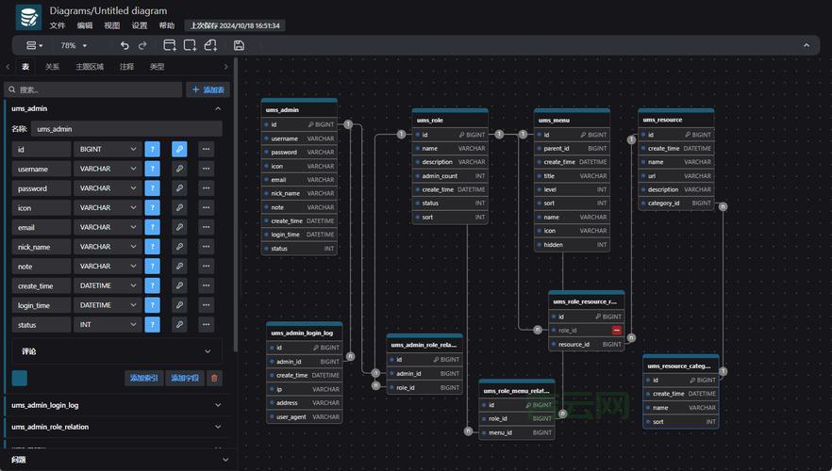Toggle nullable for password field
Screen dimensions: 832x471
tap(153, 188)
